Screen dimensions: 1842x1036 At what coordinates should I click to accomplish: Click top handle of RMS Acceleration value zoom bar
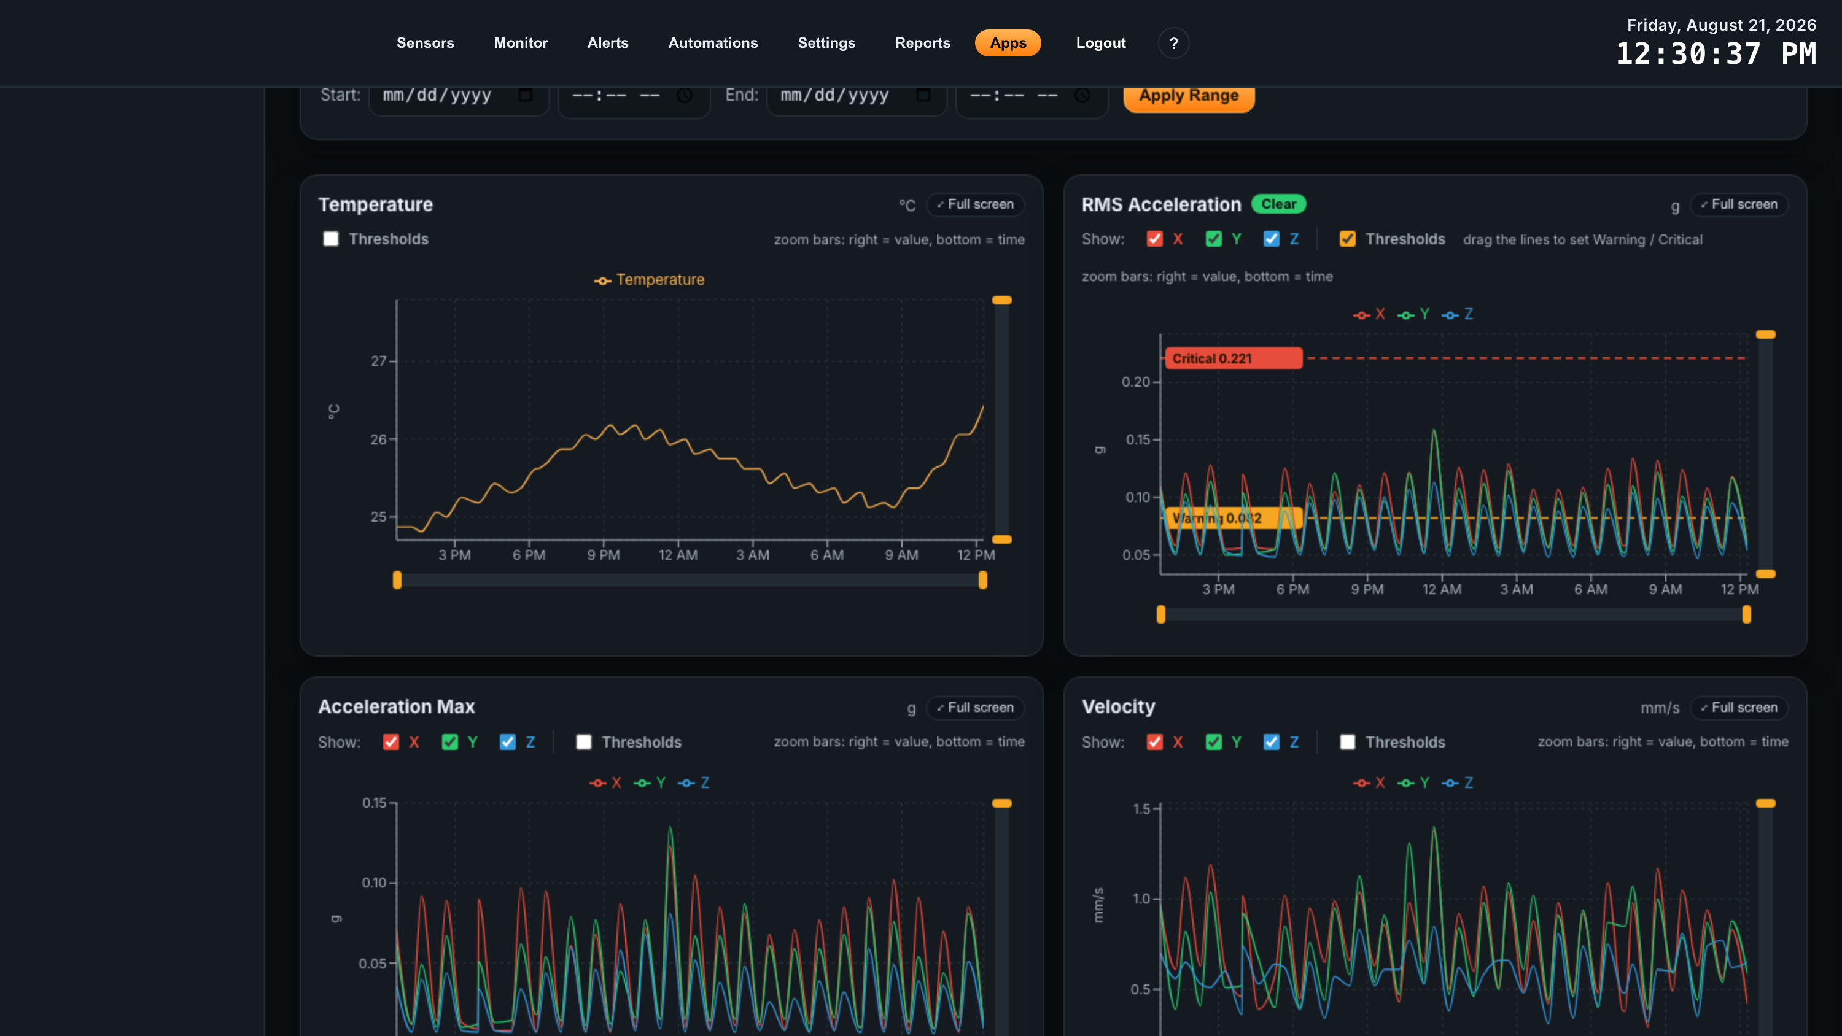click(x=1765, y=334)
